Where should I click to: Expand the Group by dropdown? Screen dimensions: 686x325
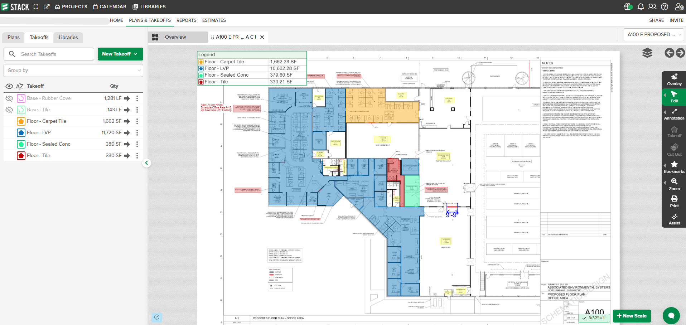pyautogui.click(x=73, y=71)
